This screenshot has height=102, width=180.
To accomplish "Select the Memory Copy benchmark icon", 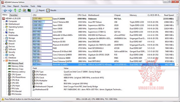I will (9, 69).
